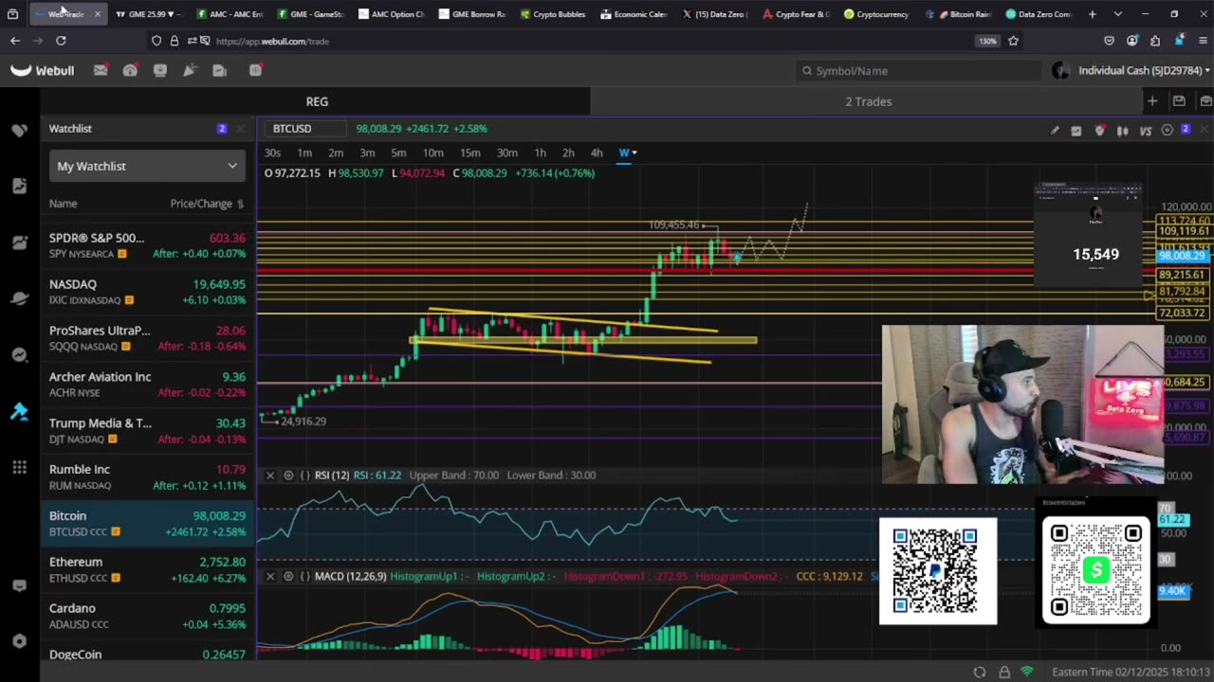The width and height of the screenshot is (1214, 682).
Task: Close the MACD indicator panel
Action: click(x=270, y=576)
